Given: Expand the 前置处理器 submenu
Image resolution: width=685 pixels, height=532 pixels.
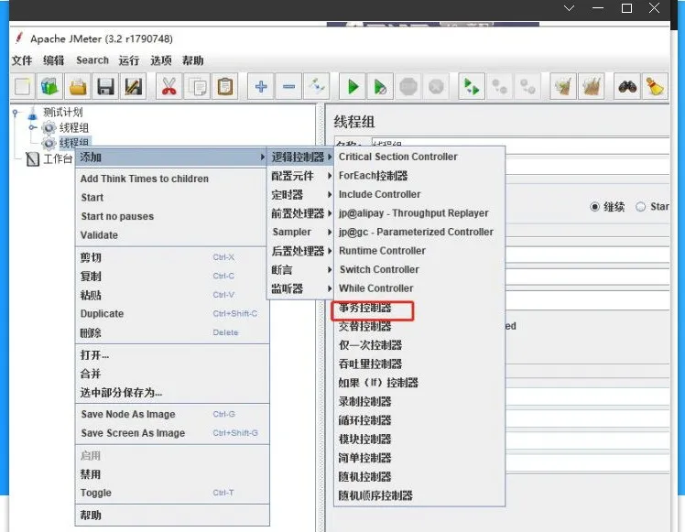Looking at the screenshot, I should (300, 213).
